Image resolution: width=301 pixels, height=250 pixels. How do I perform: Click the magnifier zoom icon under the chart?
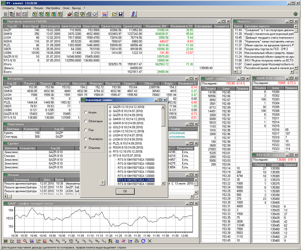[25, 241]
